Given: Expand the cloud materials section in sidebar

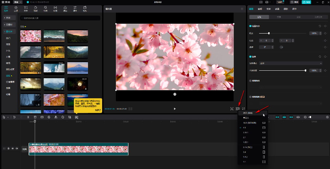Looking at the screenshot, I should [x=10, y=25].
